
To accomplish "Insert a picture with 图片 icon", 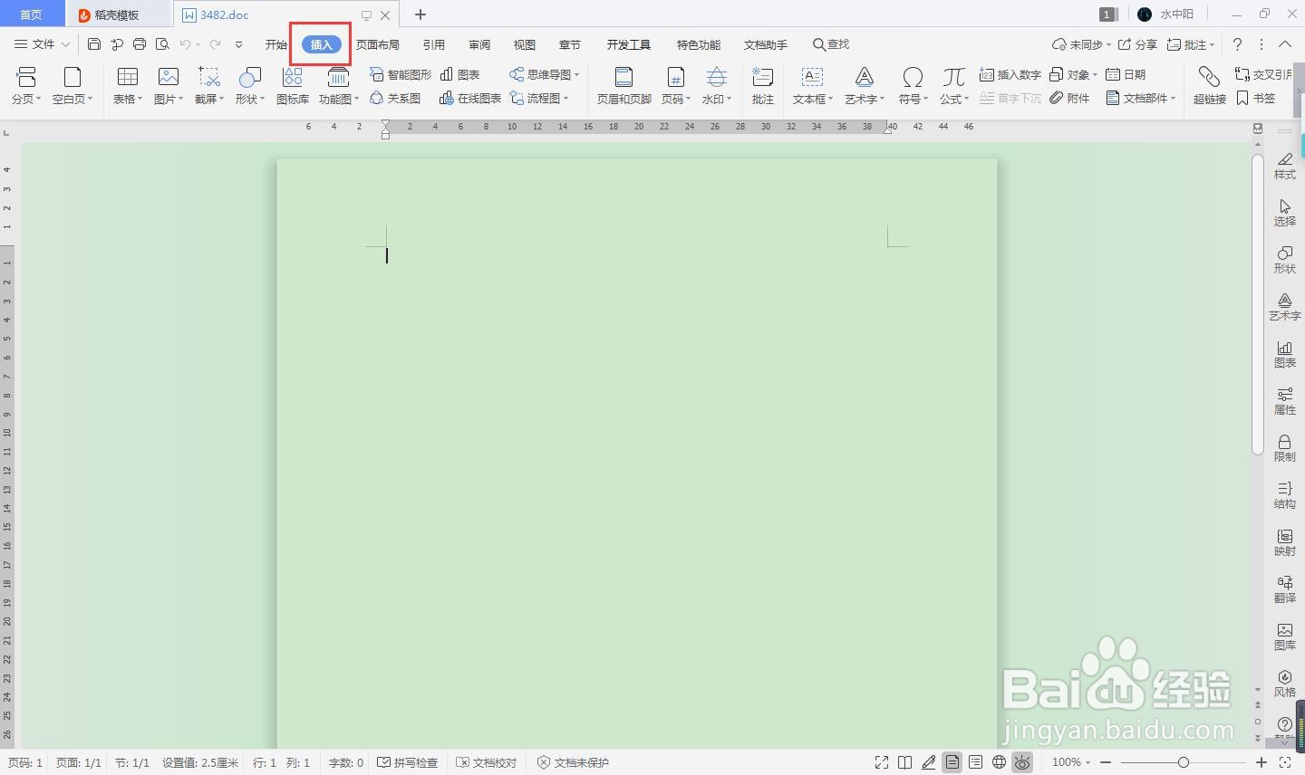I will click(x=169, y=86).
